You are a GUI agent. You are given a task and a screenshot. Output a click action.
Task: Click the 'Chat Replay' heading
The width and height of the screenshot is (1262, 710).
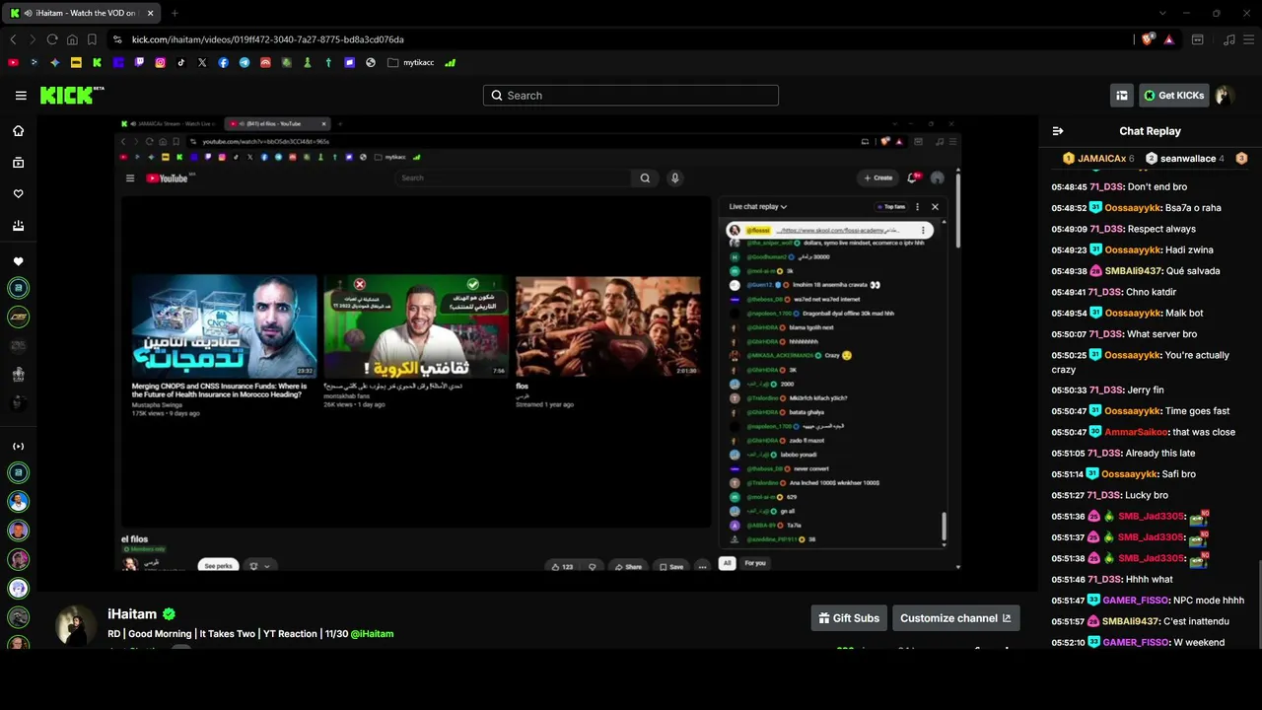tap(1150, 131)
